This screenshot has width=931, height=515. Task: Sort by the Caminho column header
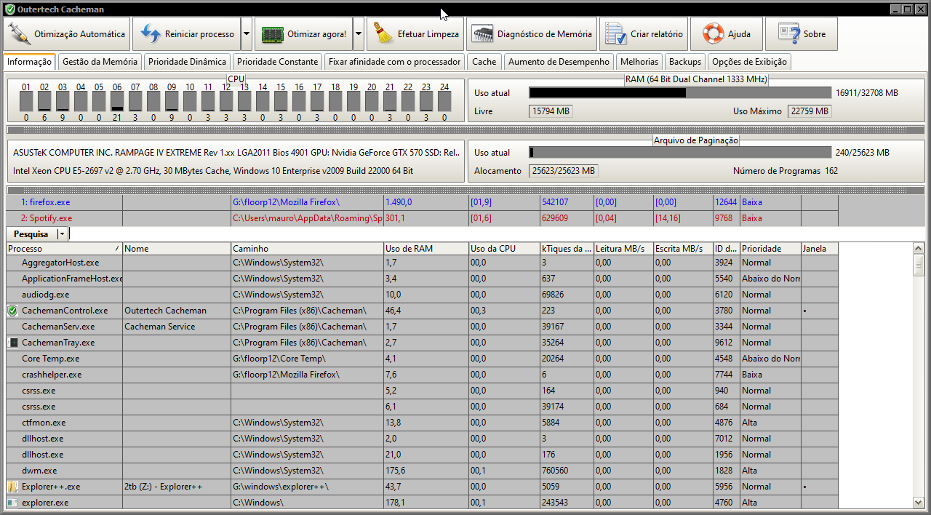pos(307,249)
